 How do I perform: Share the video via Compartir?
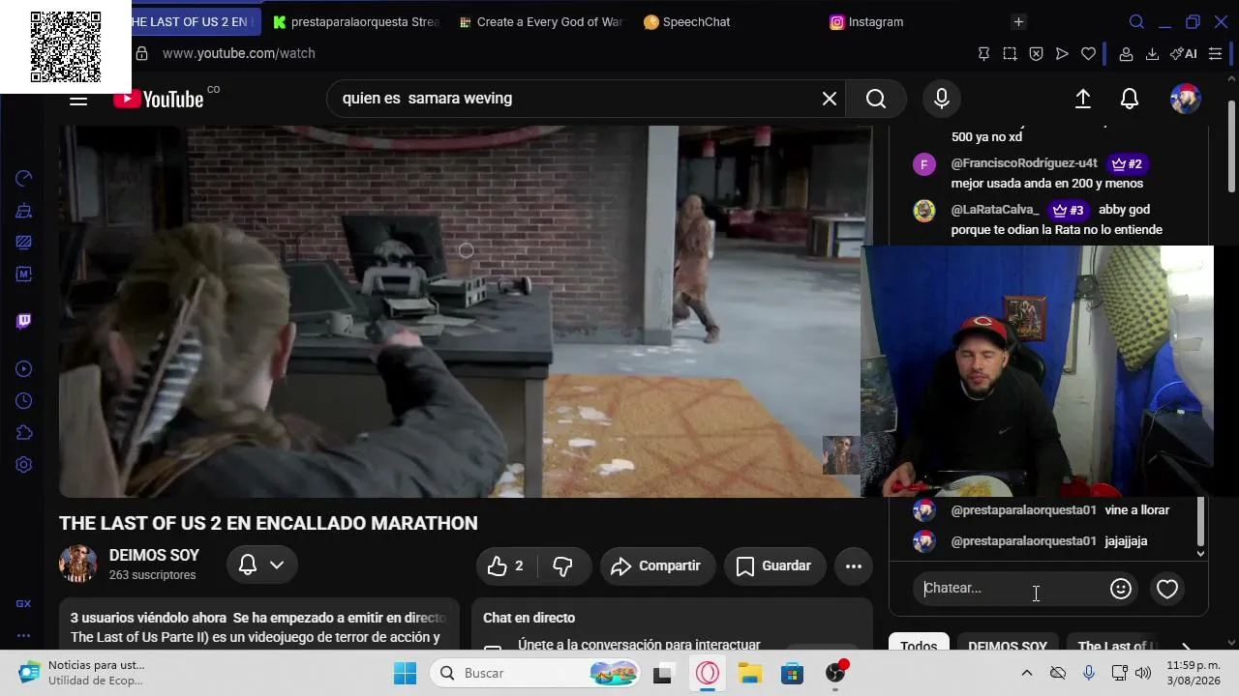(657, 566)
